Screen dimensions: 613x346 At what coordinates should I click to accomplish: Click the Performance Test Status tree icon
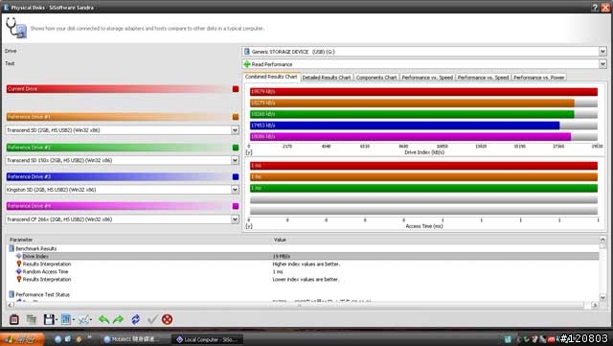[11, 294]
